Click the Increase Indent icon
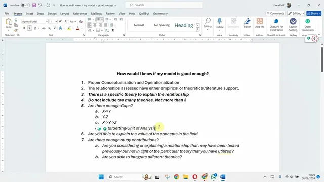Viewport: 324px width, 182px height. coord(121,20)
